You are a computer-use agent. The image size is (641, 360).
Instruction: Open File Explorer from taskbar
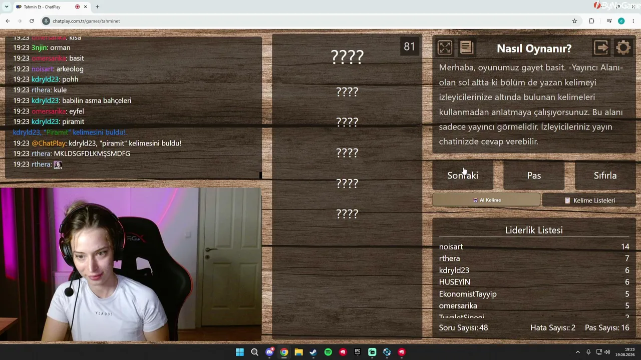[x=298, y=352]
